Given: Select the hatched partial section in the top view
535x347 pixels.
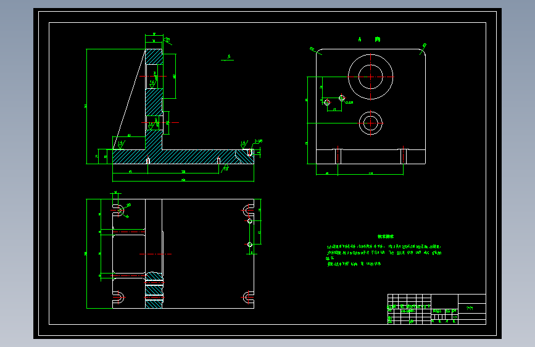Looking at the screenshot, I should click(x=154, y=290).
